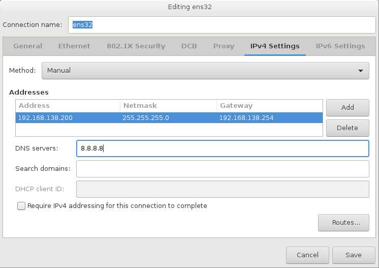Click the Connection name field
The width and height of the screenshot is (379, 268).
pyautogui.click(x=222, y=25)
